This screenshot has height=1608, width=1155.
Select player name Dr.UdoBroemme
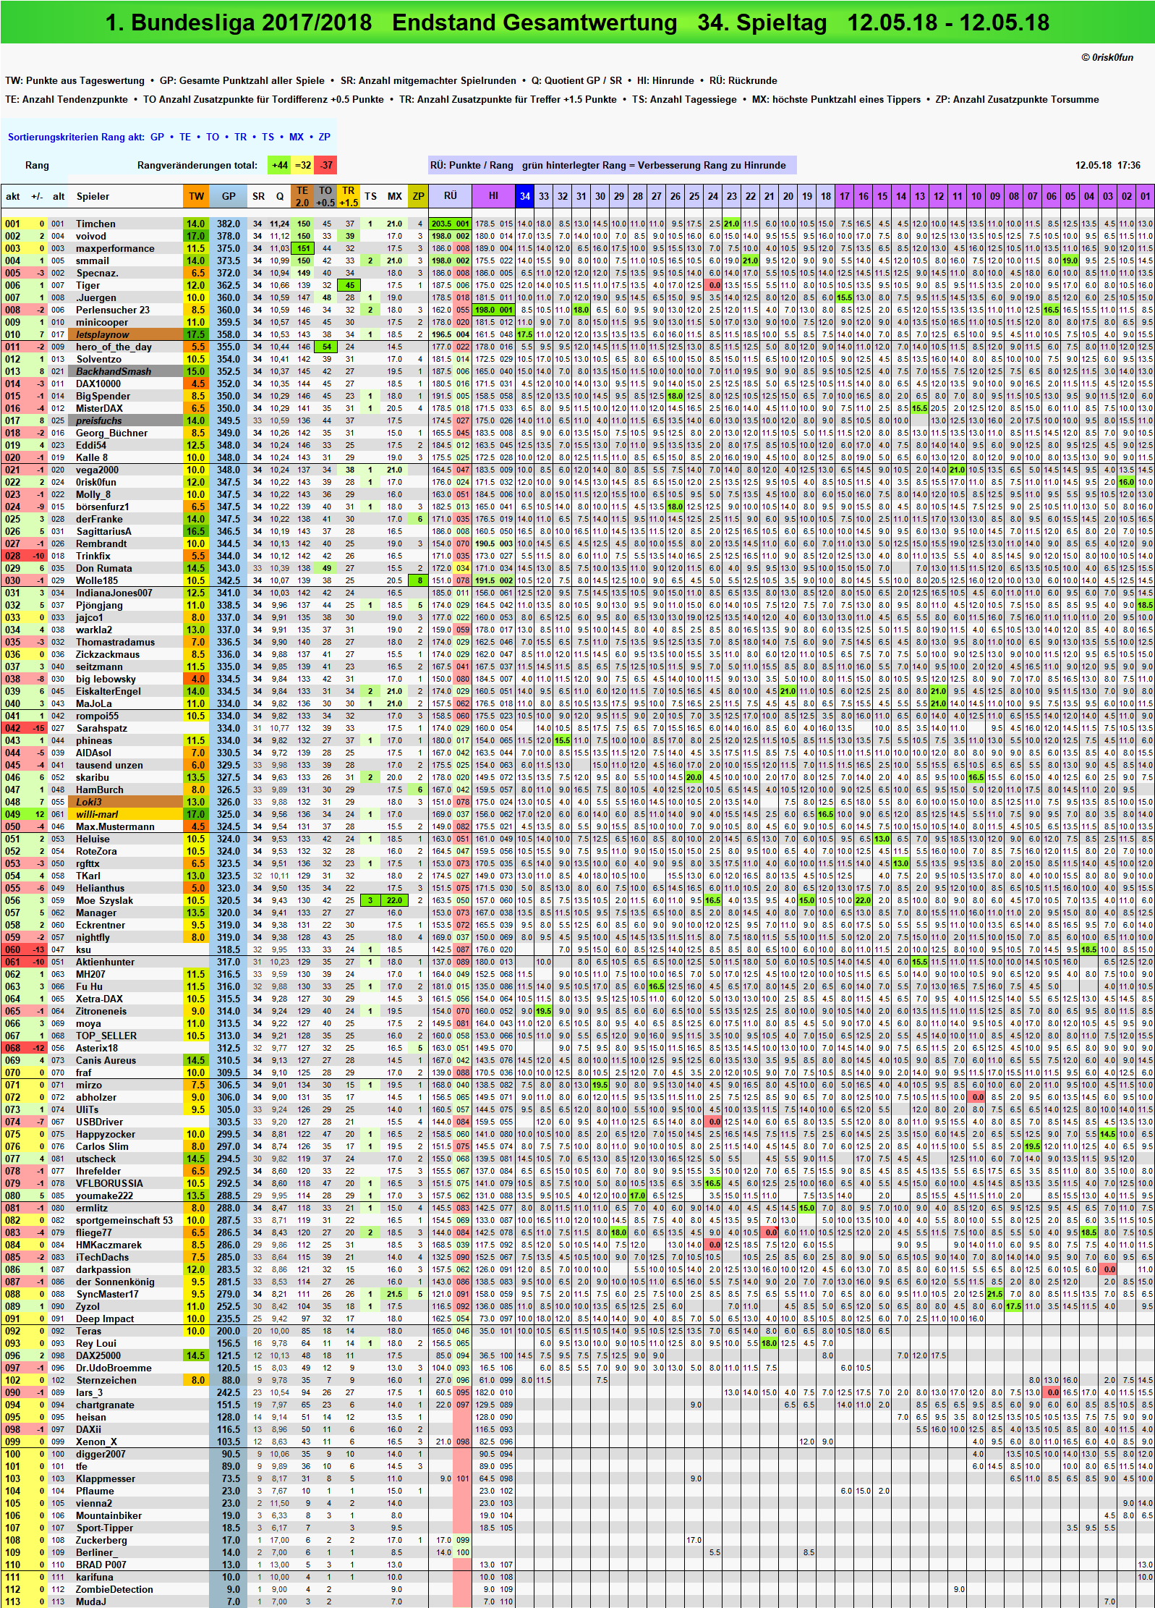pyautogui.click(x=114, y=1368)
